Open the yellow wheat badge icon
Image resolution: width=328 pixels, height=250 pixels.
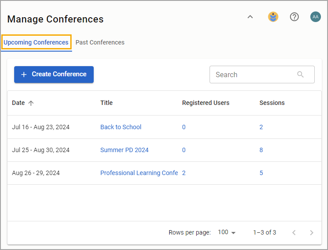(273, 17)
